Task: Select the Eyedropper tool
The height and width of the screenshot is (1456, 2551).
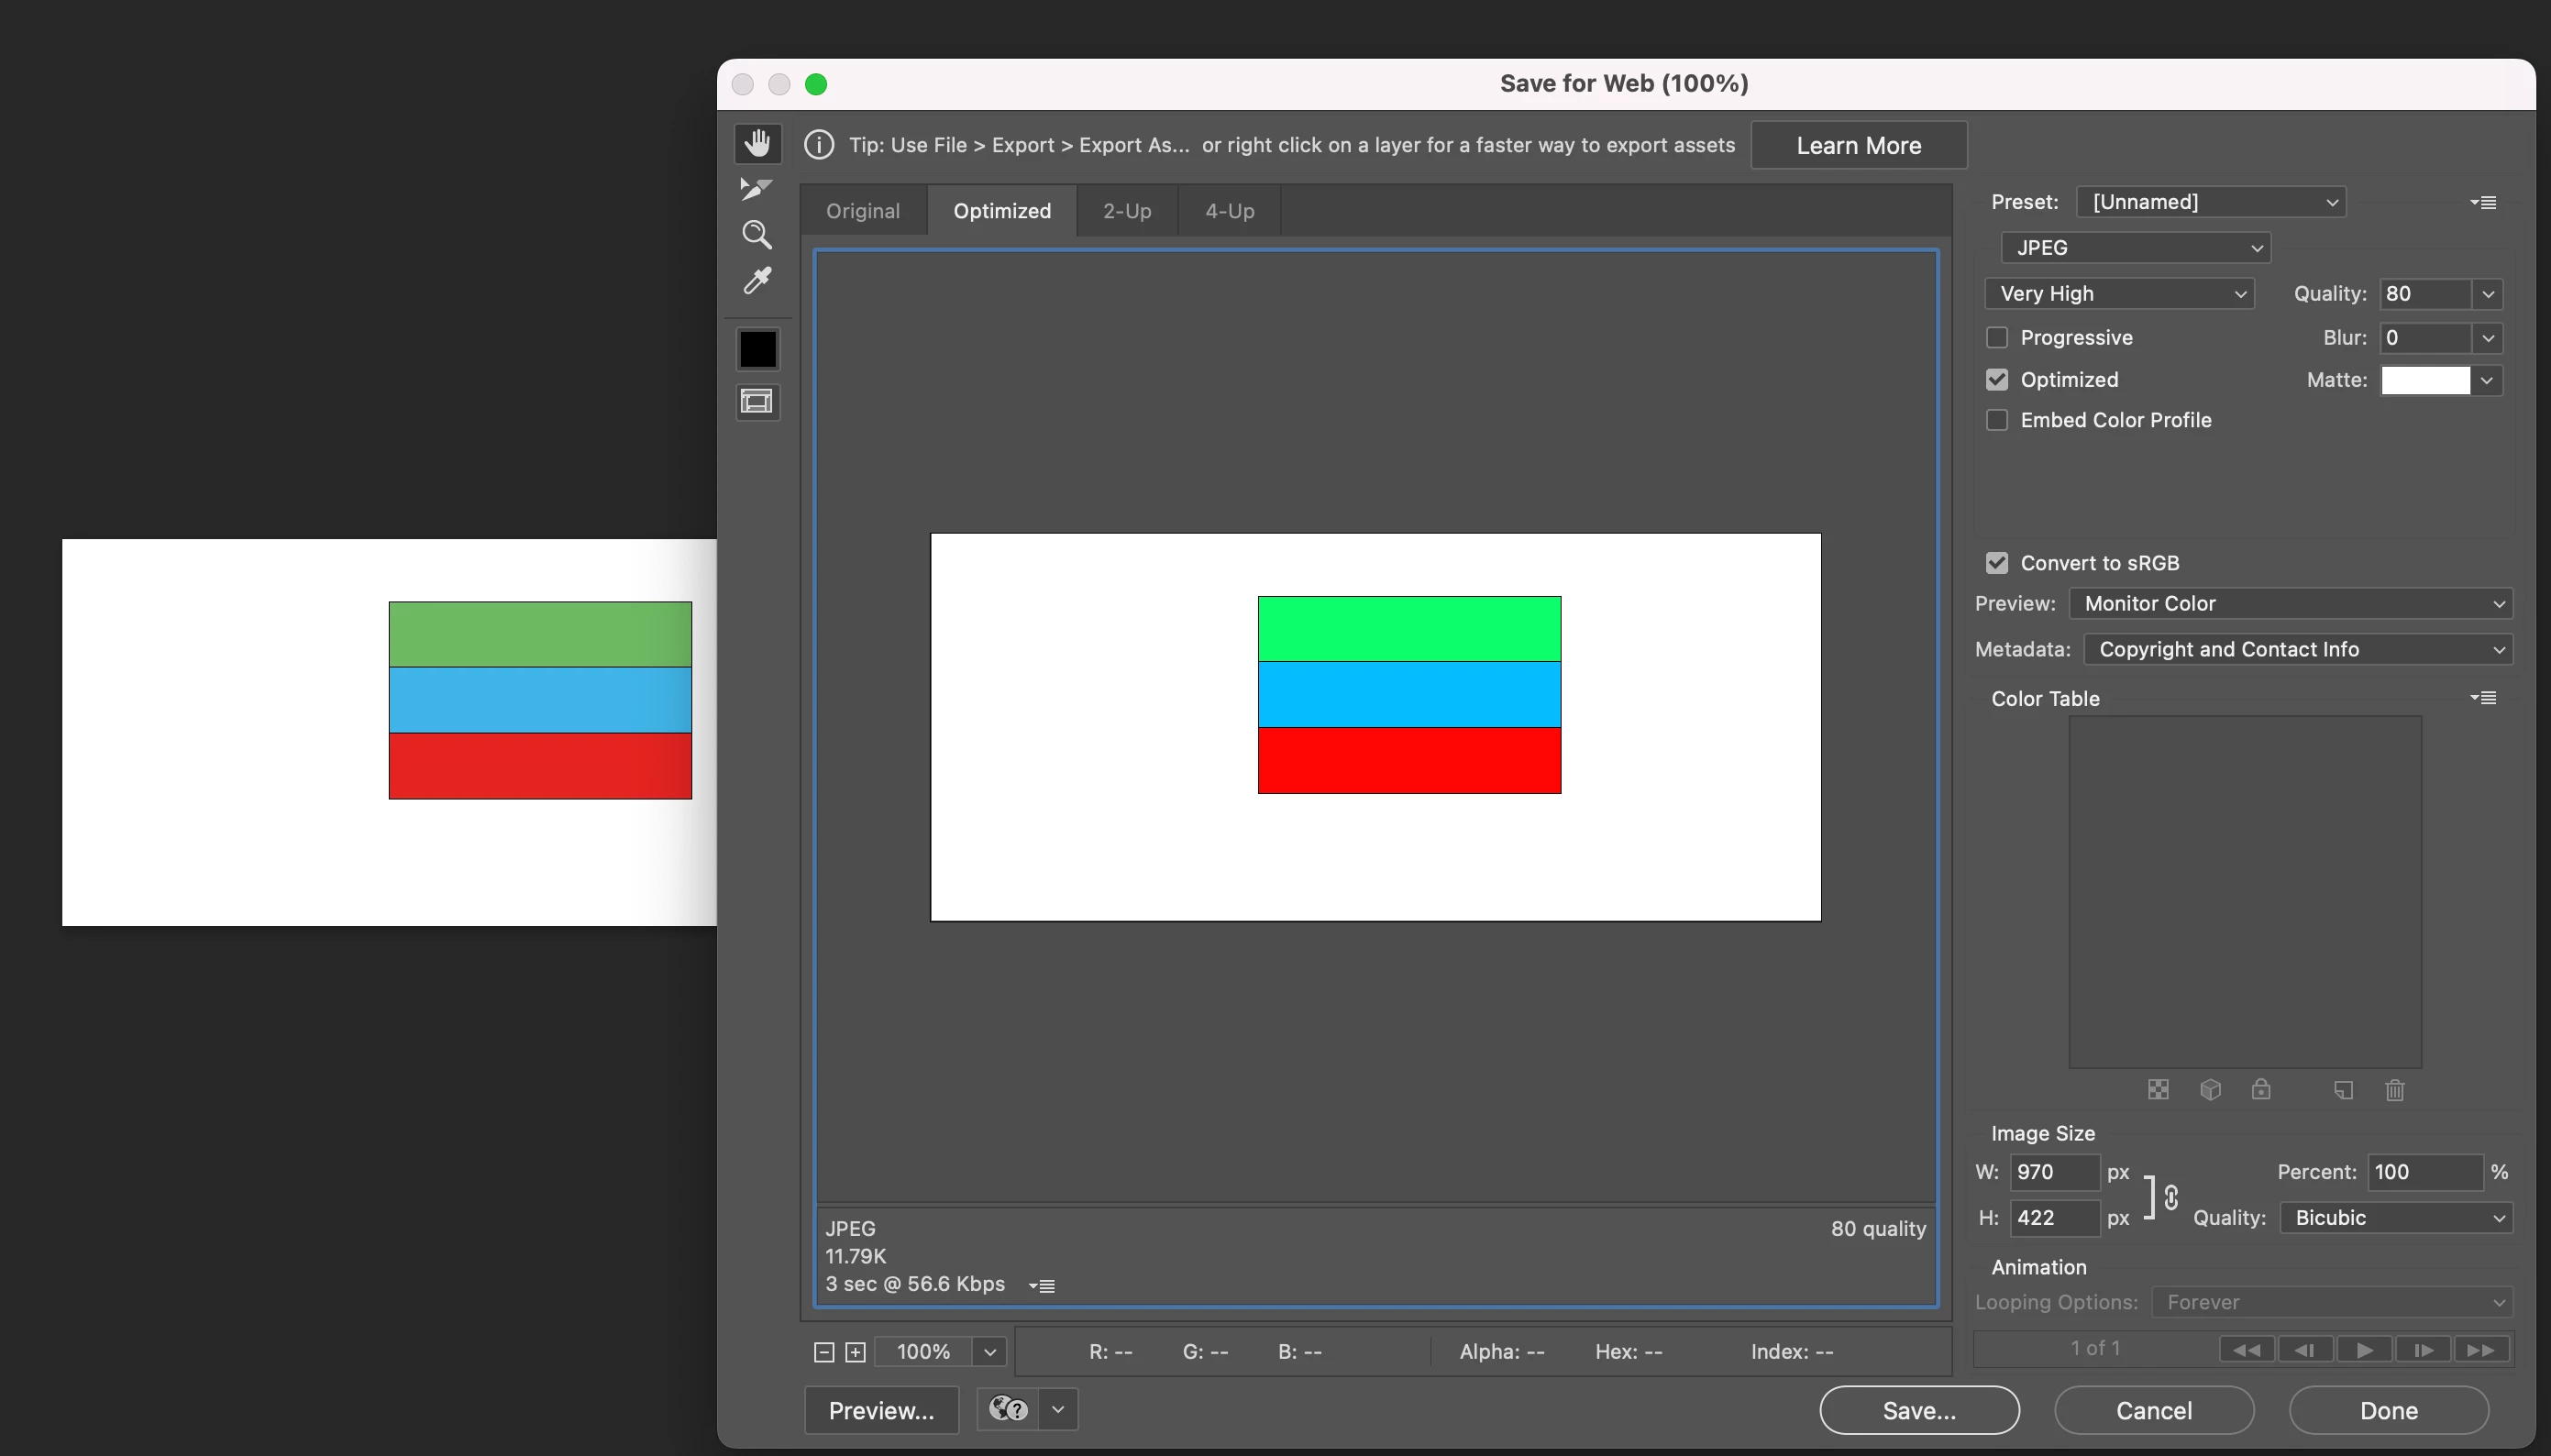Action: [757, 281]
